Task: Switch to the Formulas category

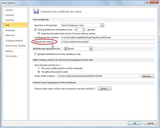Action: (10, 15)
